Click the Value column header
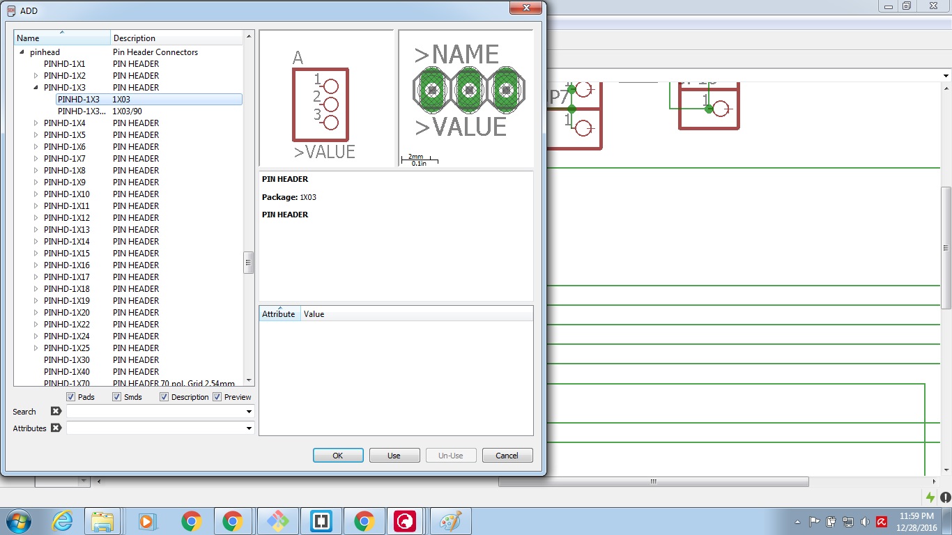 tap(417, 313)
